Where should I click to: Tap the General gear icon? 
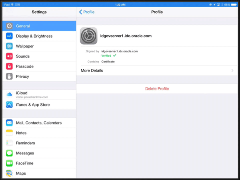pyautogui.click(x=9, y=26)
